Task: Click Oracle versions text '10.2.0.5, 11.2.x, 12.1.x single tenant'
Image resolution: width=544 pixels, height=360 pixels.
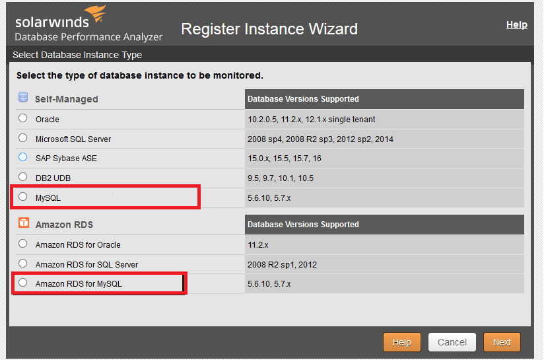Action: (x=311, y=120)
